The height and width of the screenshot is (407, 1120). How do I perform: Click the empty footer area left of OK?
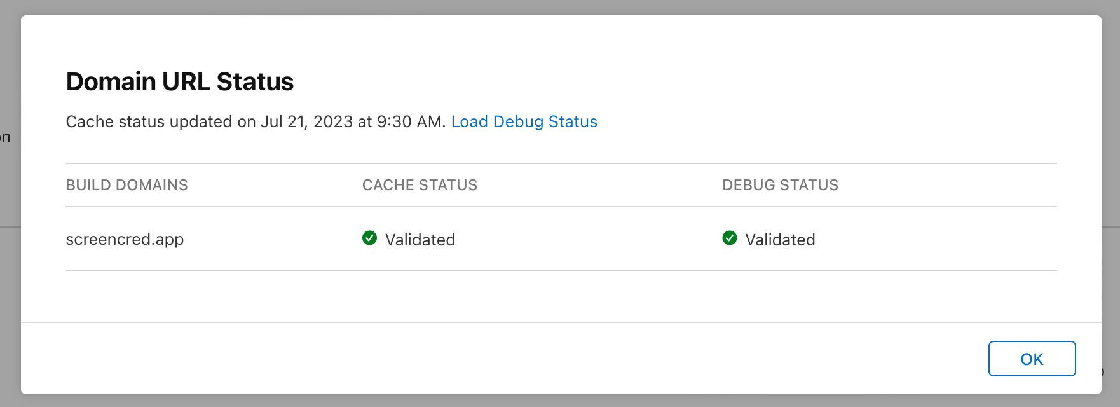pos(502,359)
